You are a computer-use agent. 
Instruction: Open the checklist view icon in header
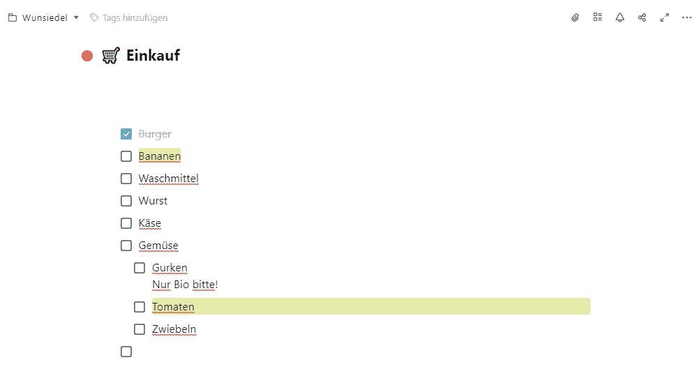(598, 17)
